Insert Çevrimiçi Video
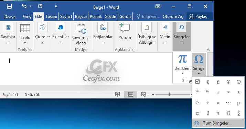 pos(81,34)
